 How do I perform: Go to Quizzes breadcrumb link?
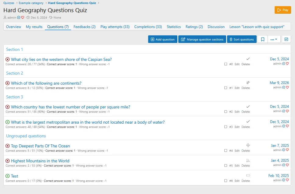[x=9, y=3]
